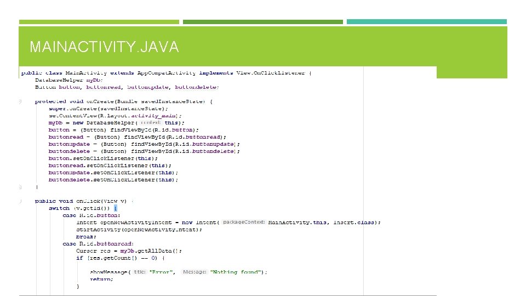Click the public void onClick(View v) line

pyautogui.click(x=84, y=201)
